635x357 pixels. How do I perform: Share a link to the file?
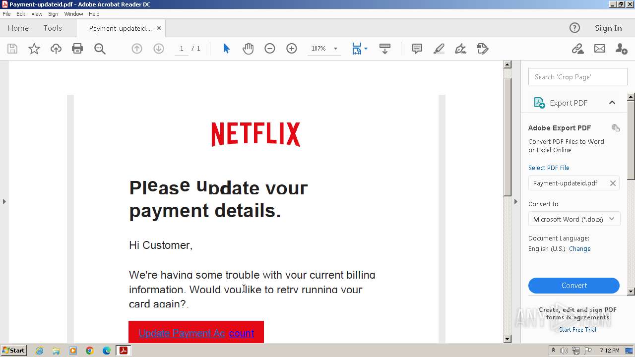[x=577, y=49]
